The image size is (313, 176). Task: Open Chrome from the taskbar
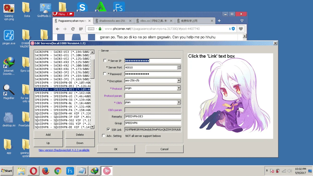pyautogui.click(x=58, y=171)
